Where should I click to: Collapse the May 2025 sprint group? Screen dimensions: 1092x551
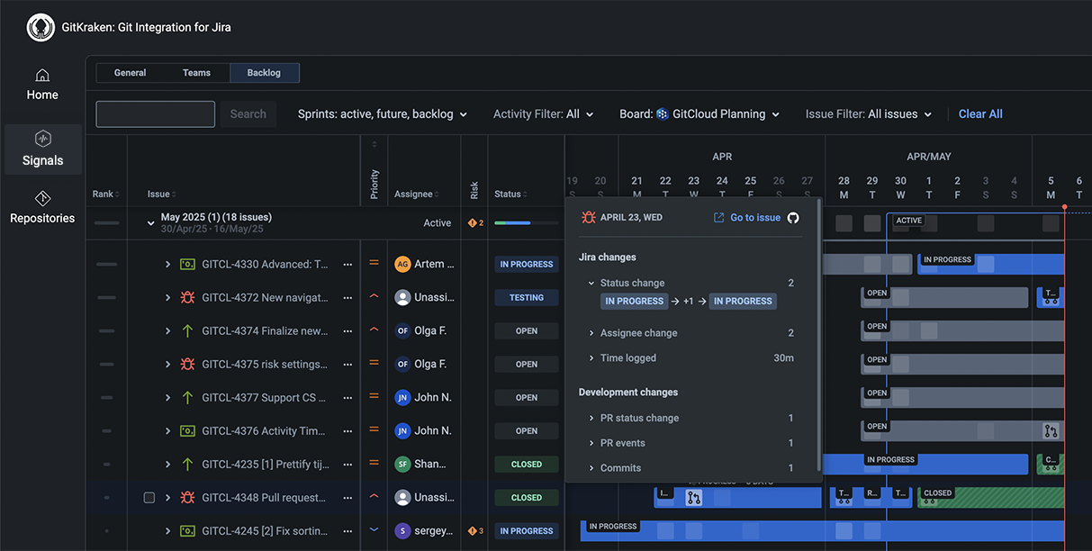[150, 222]
